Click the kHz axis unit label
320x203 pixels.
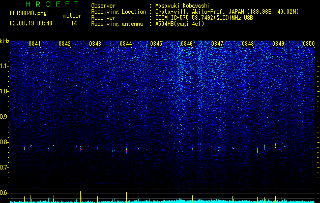point(5,41)
